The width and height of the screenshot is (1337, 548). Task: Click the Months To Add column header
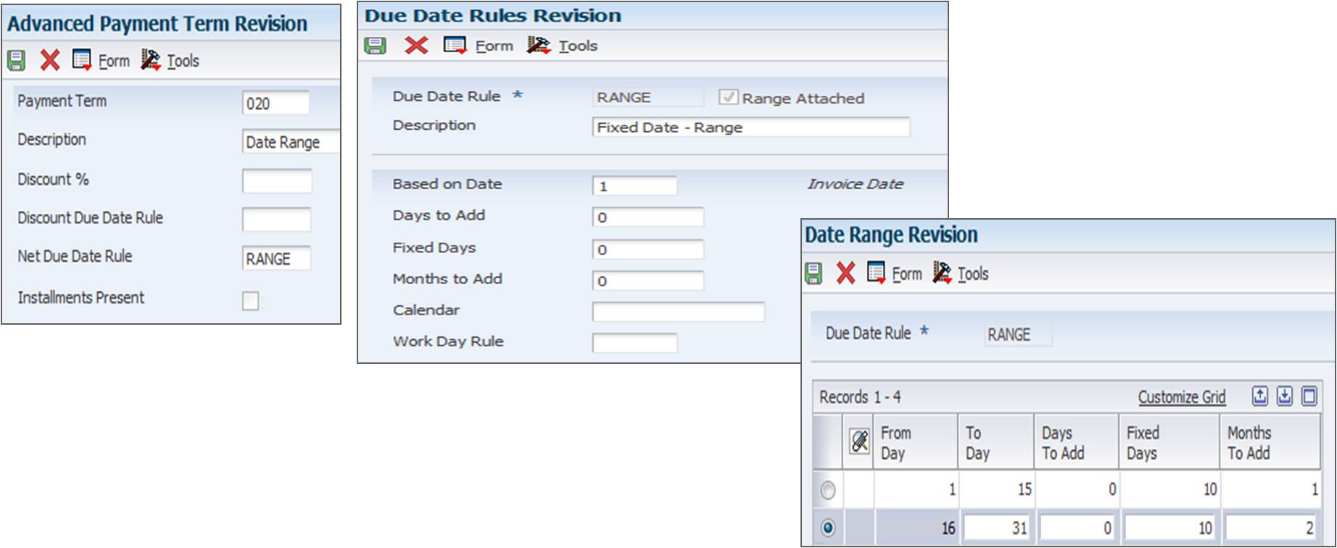[1270, 442]
